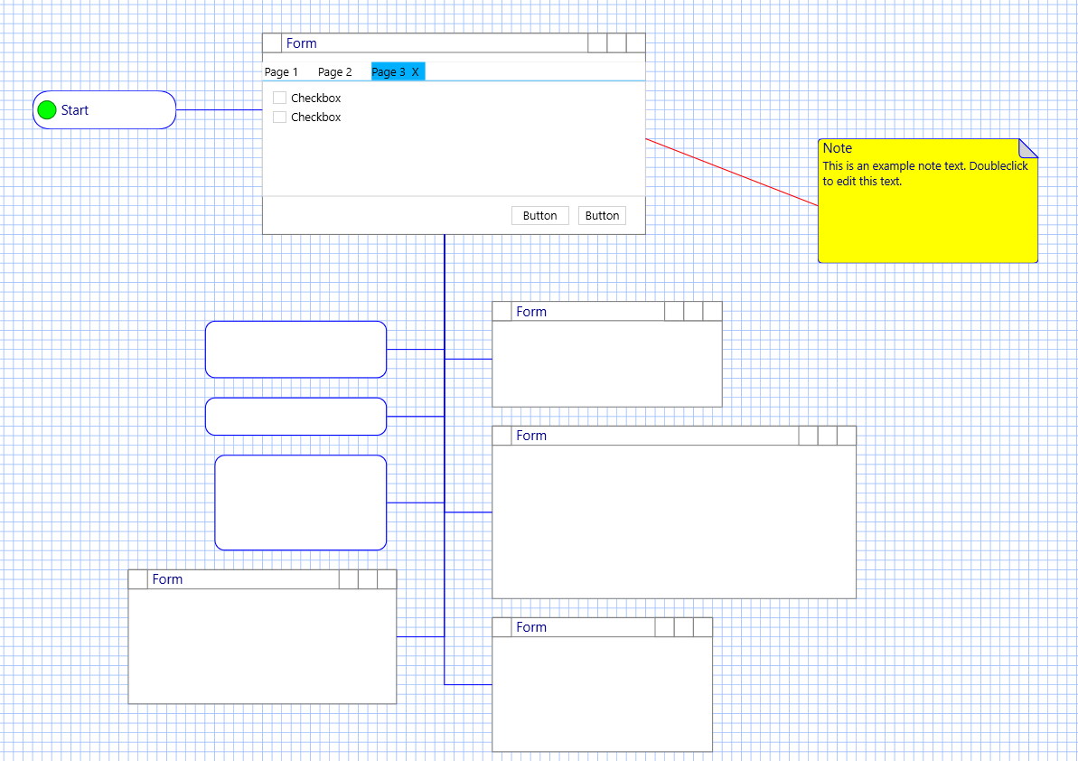The height and width of the screenshot is (761, 1078).
Task: Close Page 3 using its X
Action: pos(416,71)
